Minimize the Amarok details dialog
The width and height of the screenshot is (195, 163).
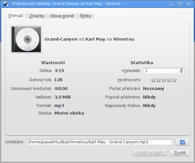(171, 4)
